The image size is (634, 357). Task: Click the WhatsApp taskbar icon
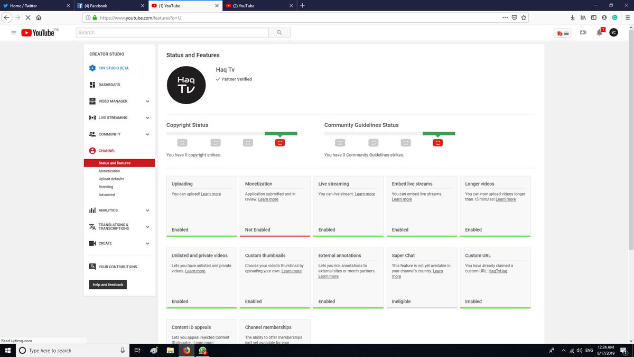tap(203, 351)
